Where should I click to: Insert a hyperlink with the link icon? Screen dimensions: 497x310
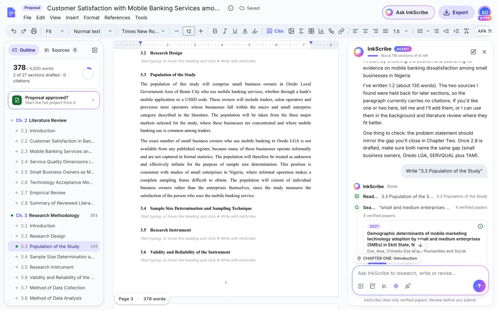(341, 31)
